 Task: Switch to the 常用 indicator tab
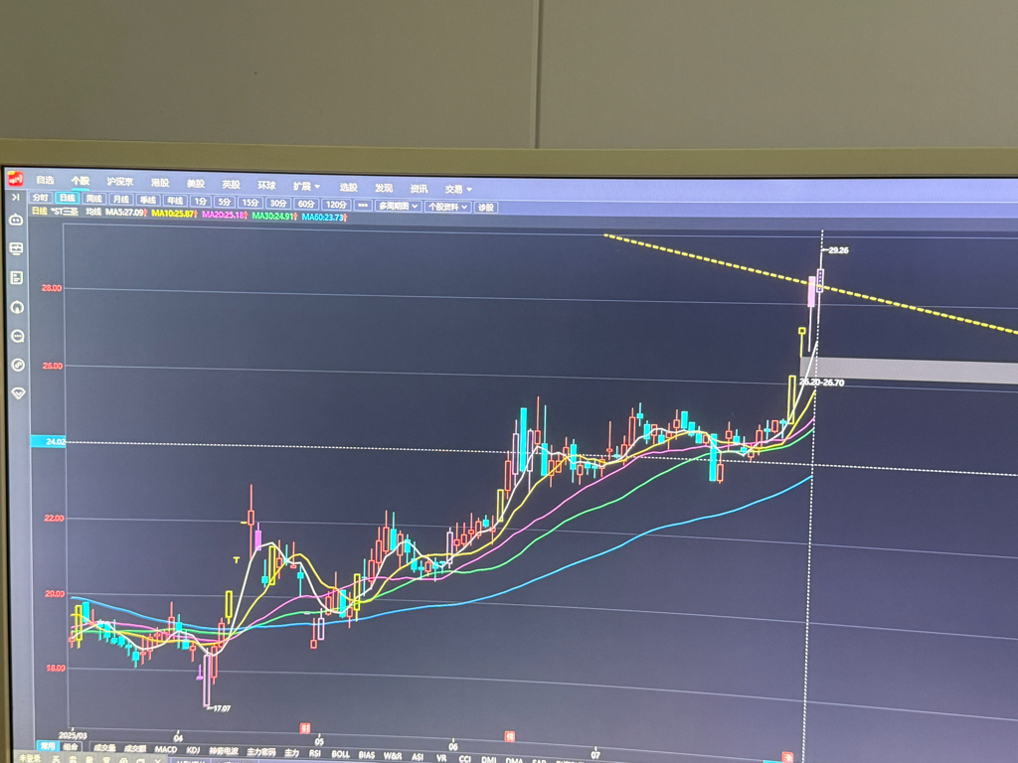click(x=48, y=746)
